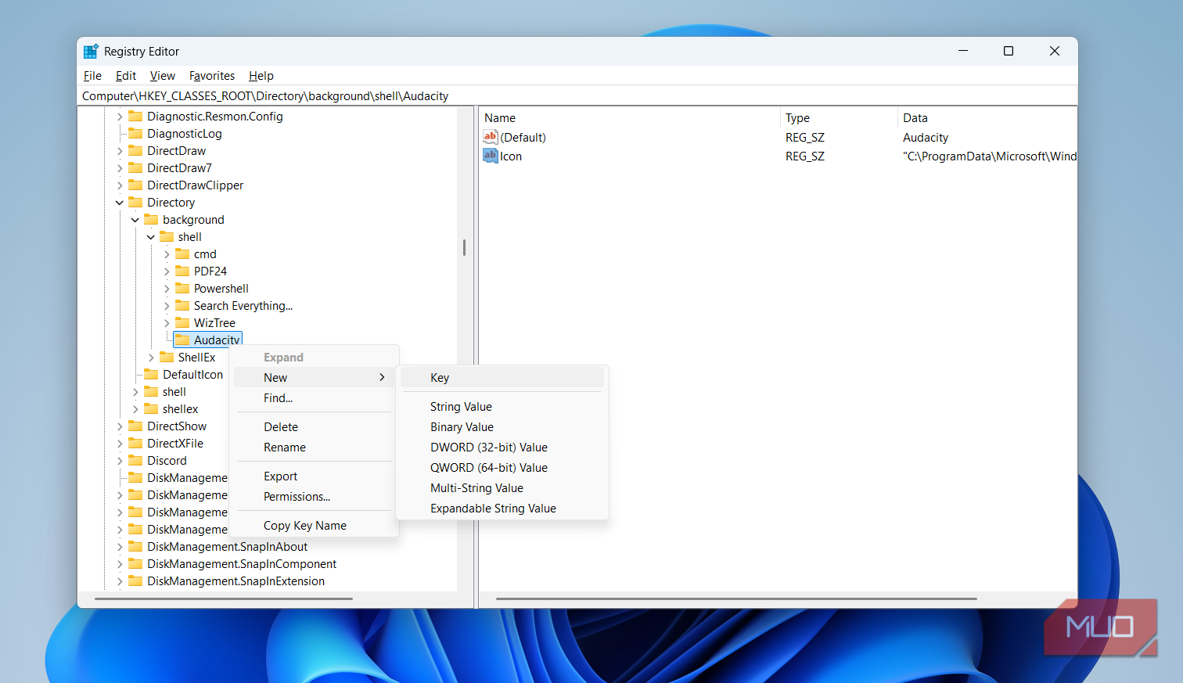1183x683 pixels.
Task: Click the ShellEx folder icon
Action: coord(167,357)
